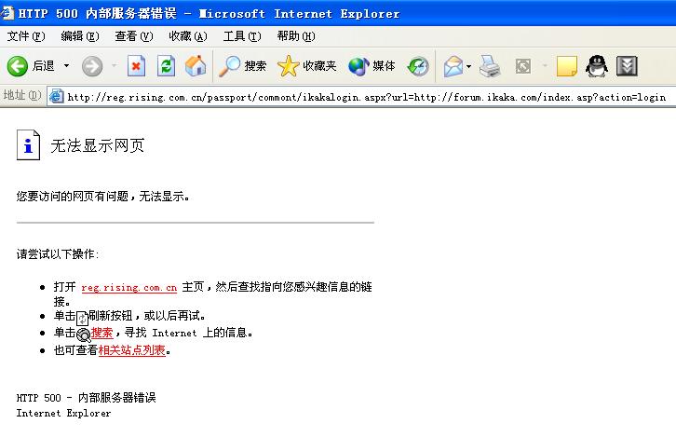Open the 收藏夹 favorites star button

click(x=307, y=66)
